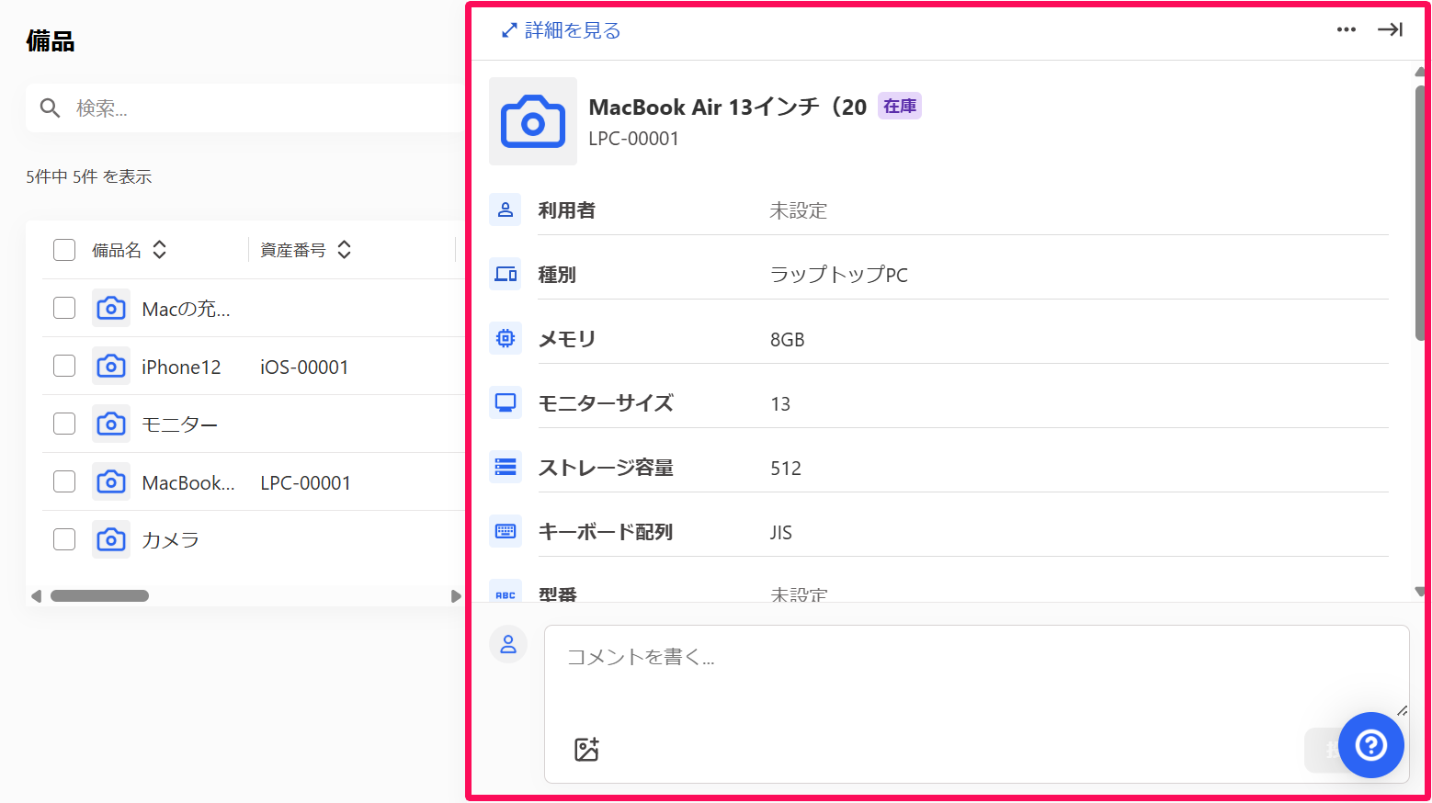Check the カメラ row checkbox
The height and width of the screenshot is (803, 1432).
tap(64, 539)
